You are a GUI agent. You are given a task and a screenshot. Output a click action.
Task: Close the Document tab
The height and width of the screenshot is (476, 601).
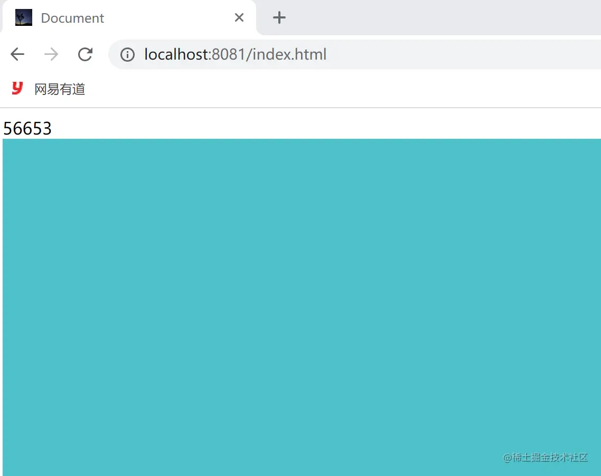[x=239, y=17]
